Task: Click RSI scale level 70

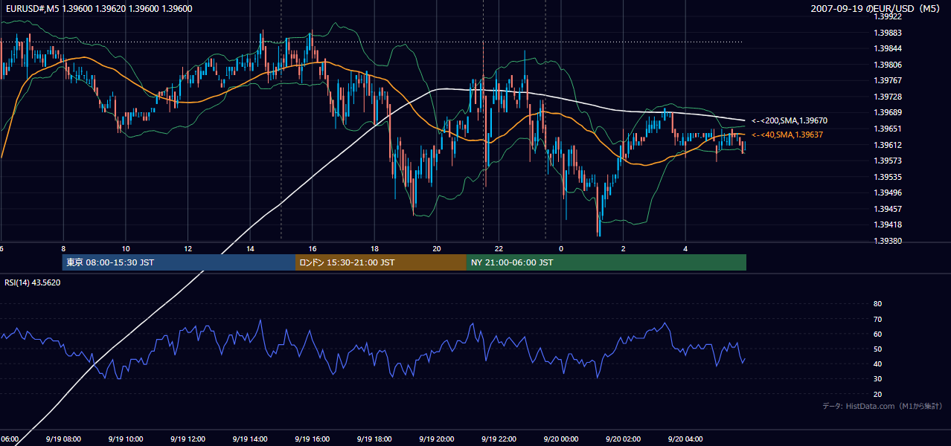Action: pos(877,319)
